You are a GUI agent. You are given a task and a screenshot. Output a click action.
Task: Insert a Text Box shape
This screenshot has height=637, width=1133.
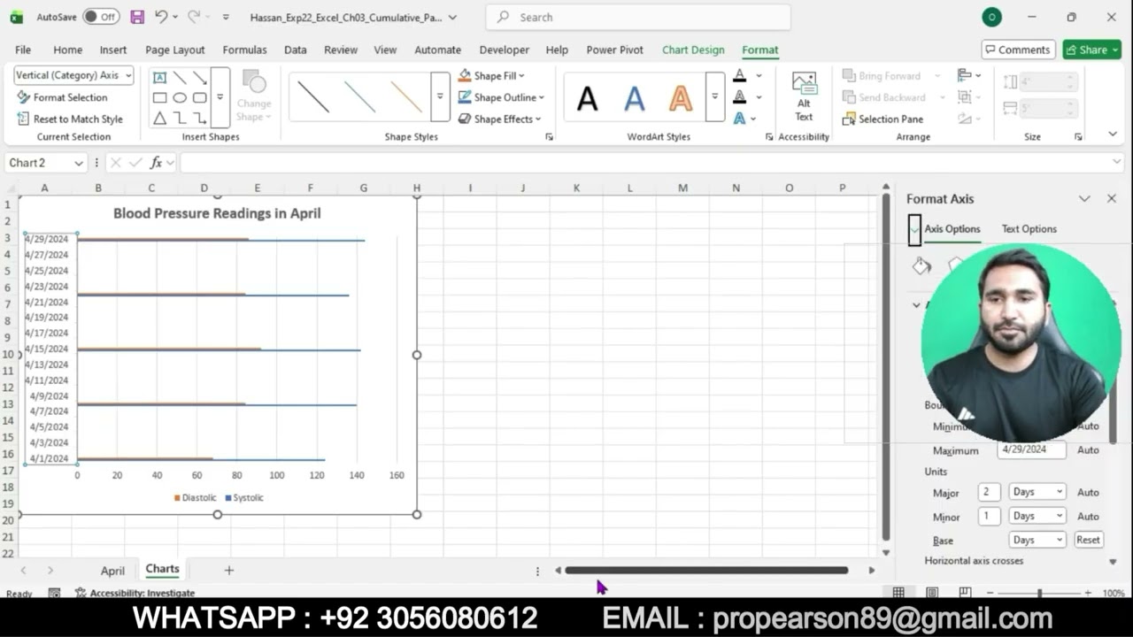[x=159, y=78]
